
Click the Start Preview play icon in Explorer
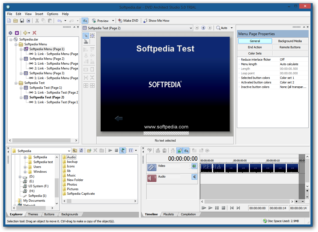pyautogui.click(x=110, y=150)
